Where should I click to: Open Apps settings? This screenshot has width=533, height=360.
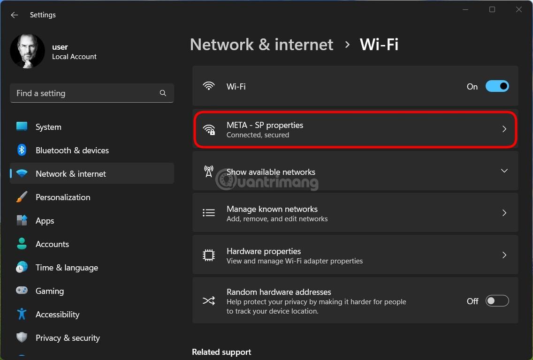(92, 220)
